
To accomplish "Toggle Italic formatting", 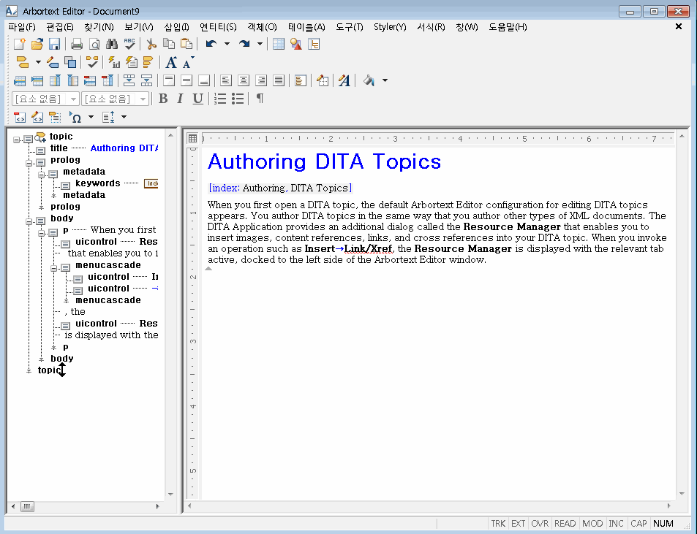I will [x=180, y=99].
